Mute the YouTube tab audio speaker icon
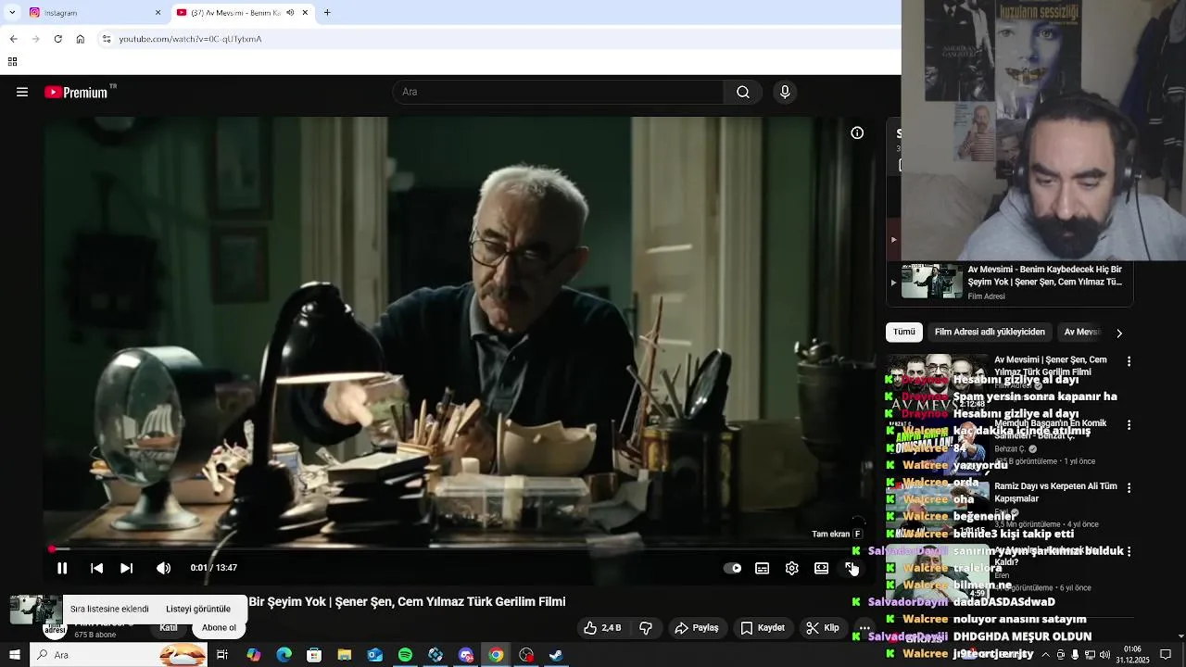The height and width of the screenshot is (667, 1186). tap(290, 13)
